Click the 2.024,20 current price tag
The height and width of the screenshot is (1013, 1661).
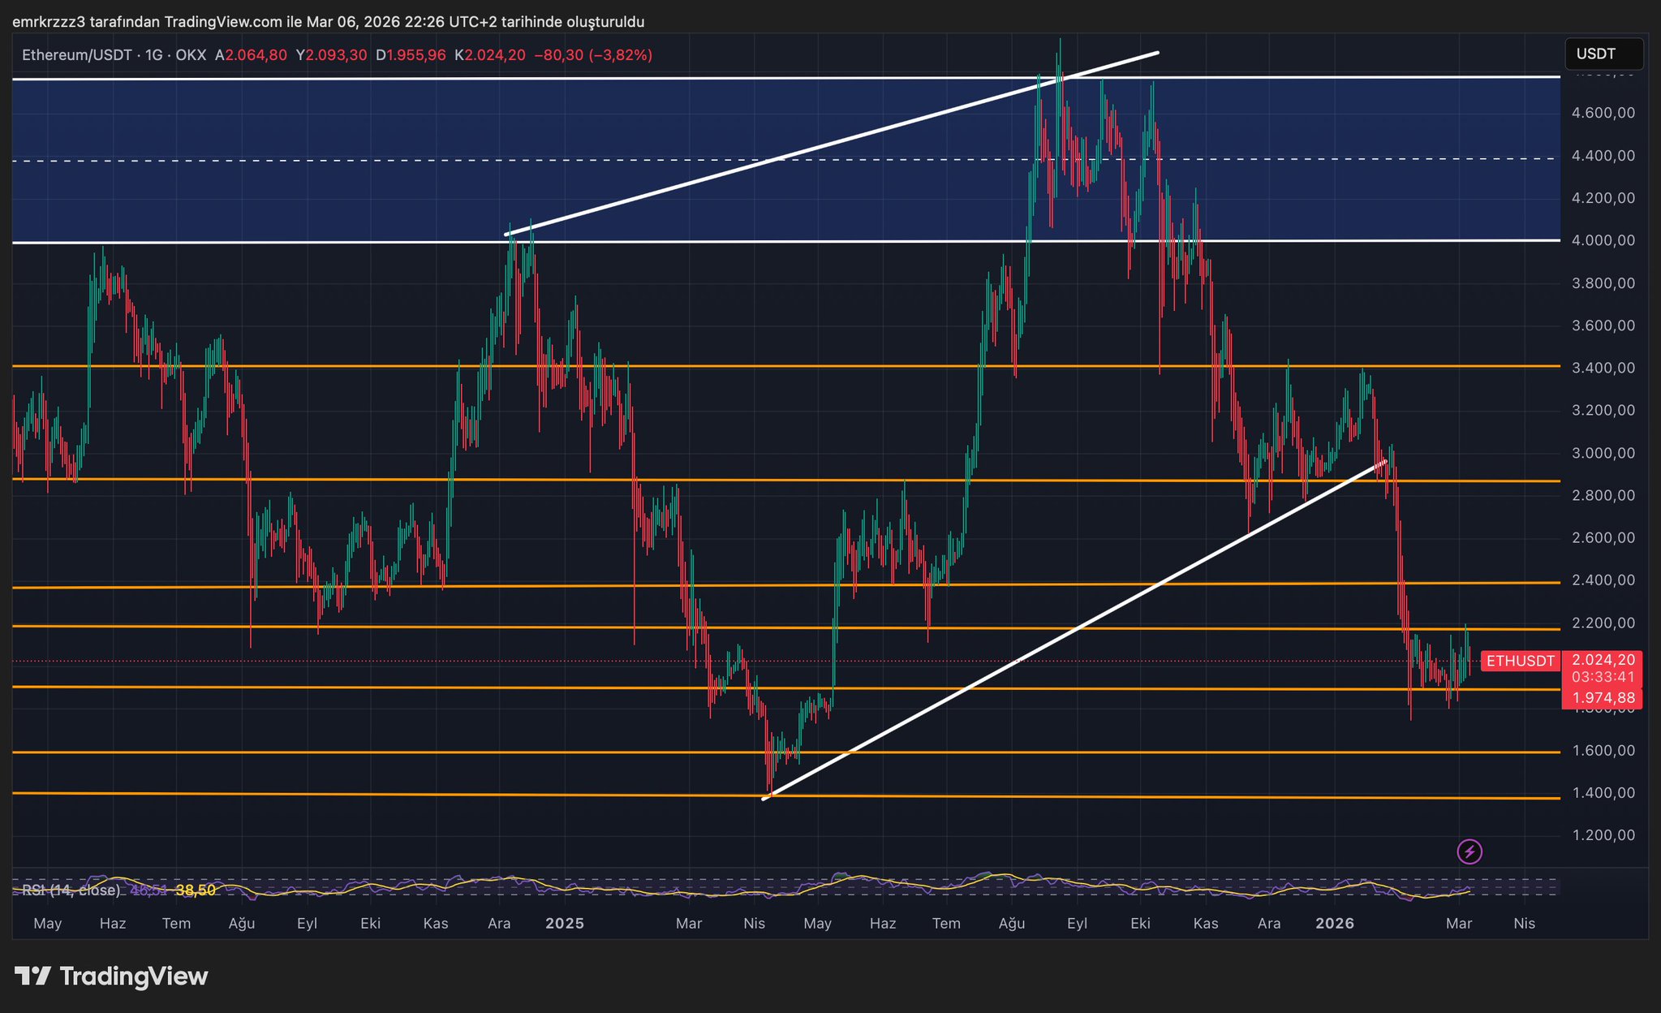coord(1603,661)
